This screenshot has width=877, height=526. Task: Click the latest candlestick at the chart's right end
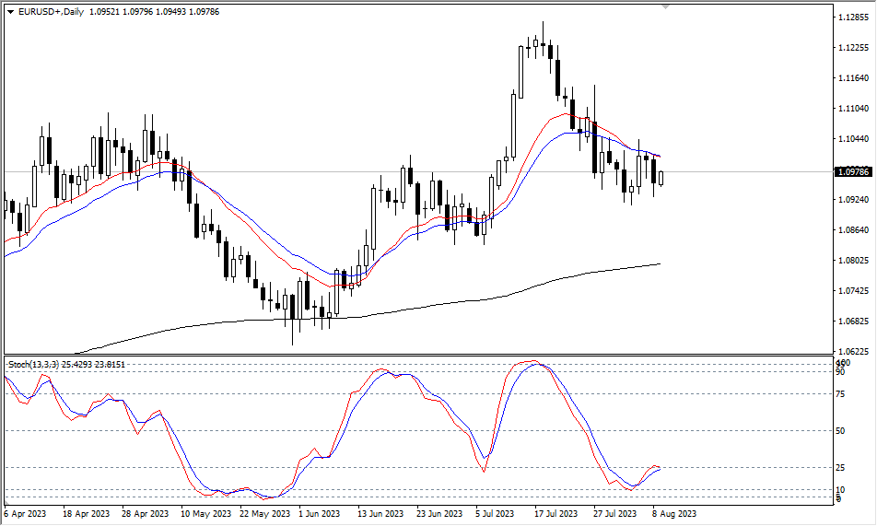tap(661, 177)
